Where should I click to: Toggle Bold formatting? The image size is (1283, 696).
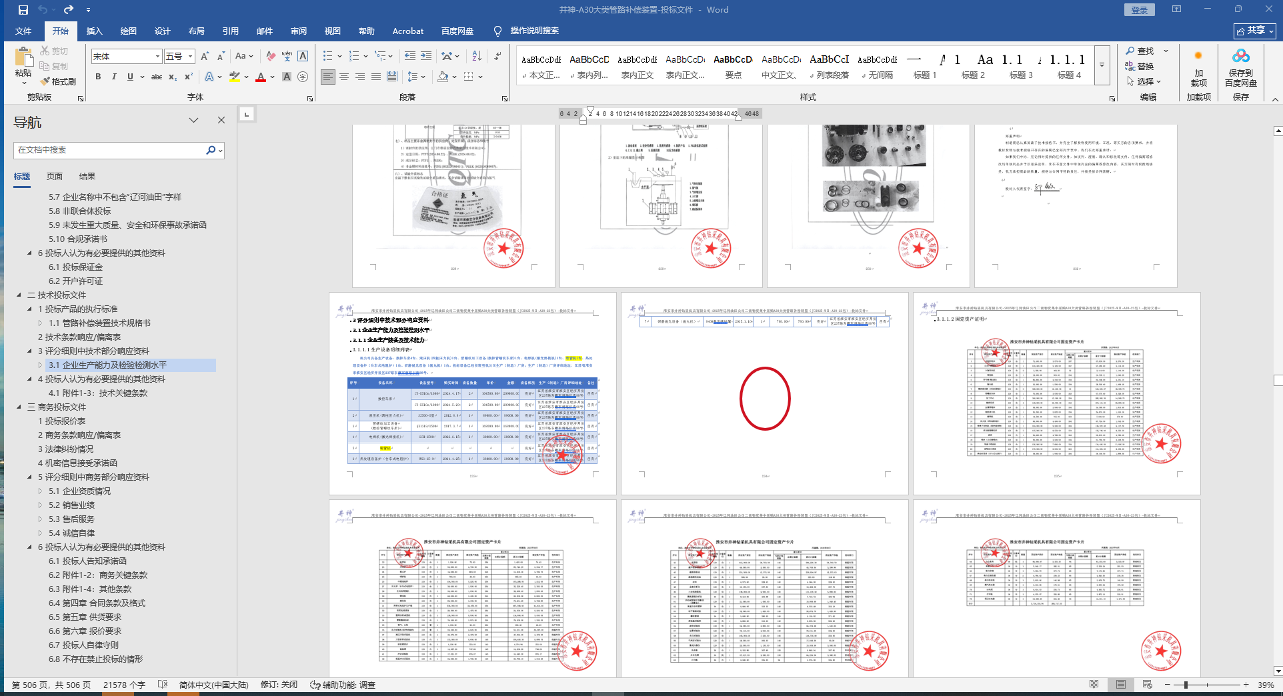98,77
